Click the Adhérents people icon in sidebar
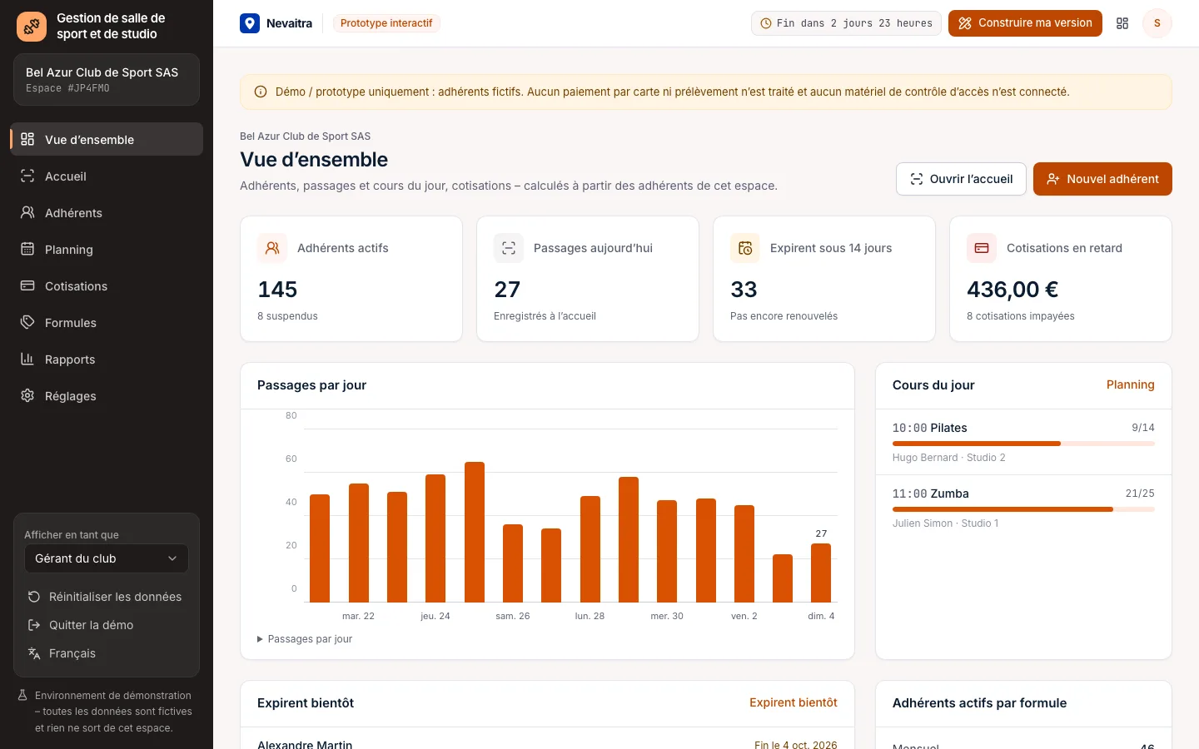The width and height of the screenshot is (1199, 749). (27, 212)
